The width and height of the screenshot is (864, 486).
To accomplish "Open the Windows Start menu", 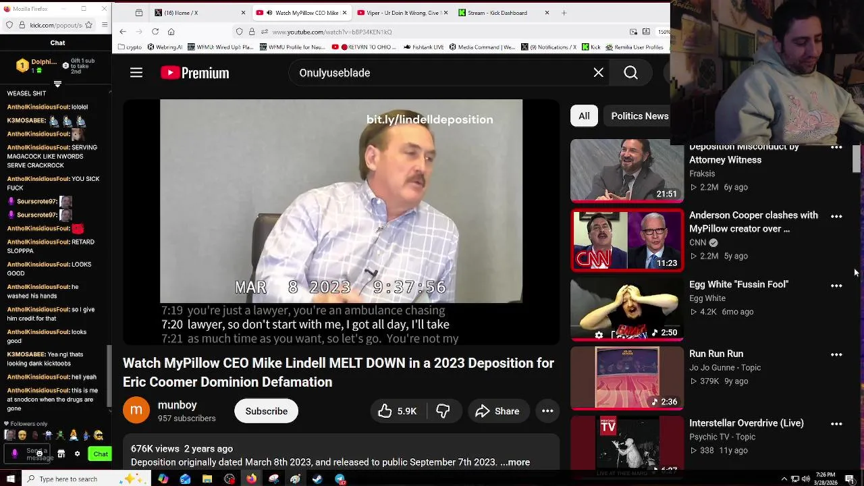I will pyautogui.click(x=9, y=479).
